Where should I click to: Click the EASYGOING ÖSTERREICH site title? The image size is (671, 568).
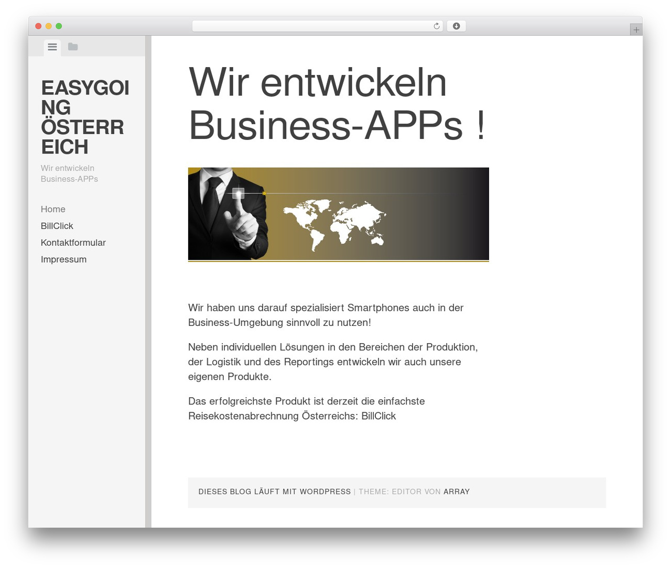pos(85,117)
